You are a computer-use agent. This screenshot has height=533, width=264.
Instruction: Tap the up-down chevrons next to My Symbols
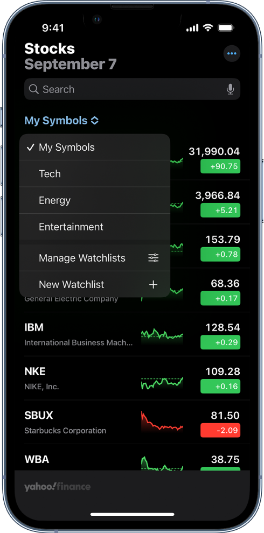[95, 121]
